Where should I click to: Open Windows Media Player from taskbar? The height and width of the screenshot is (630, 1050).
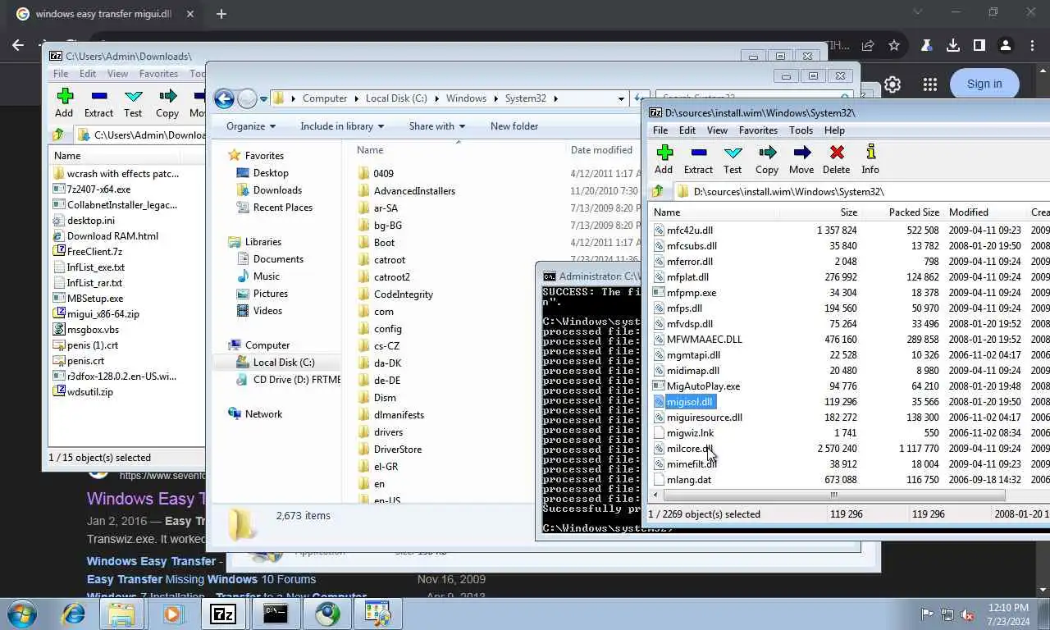172,614
